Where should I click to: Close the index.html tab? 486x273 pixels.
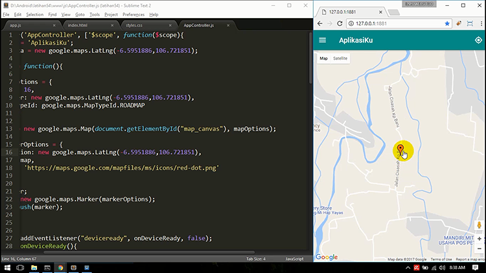point(112,25)
